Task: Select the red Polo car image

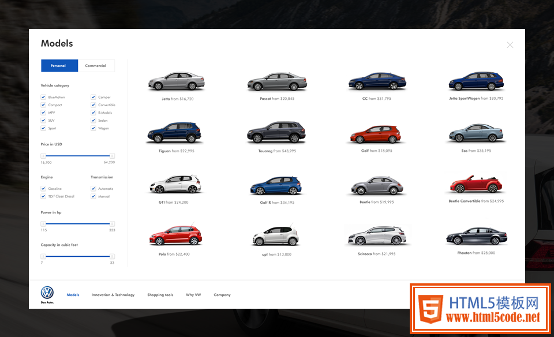Action: pos(175,235)
